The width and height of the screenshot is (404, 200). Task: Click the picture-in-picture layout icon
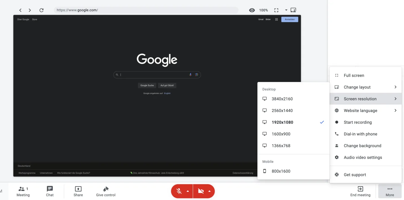tap(293, 10)
